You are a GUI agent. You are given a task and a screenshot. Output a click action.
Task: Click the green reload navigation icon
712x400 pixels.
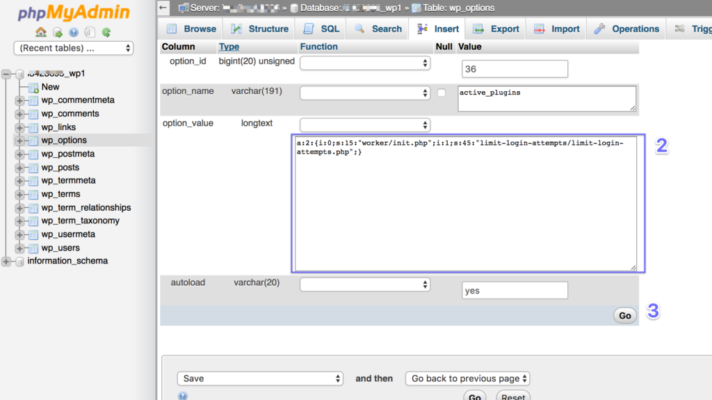pos(106,32)
